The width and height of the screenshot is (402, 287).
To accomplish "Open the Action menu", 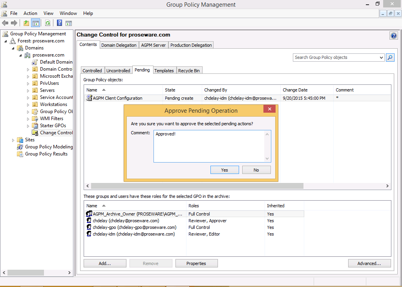I will click(x=30, y=13).
